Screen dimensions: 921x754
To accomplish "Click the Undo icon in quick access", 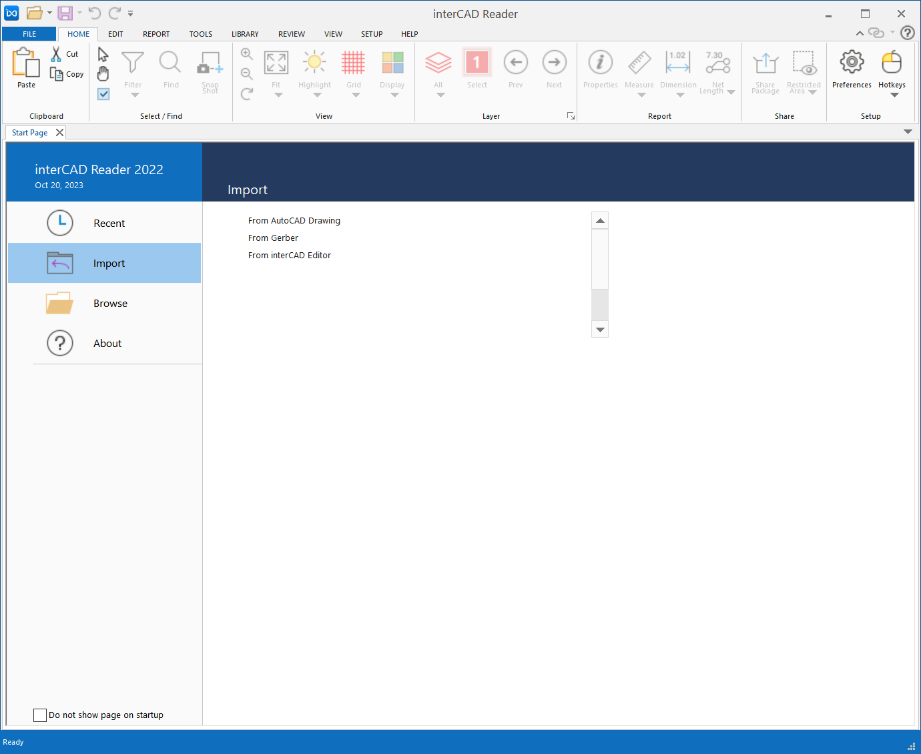I will pyautogui.click(x=94, y=13).
